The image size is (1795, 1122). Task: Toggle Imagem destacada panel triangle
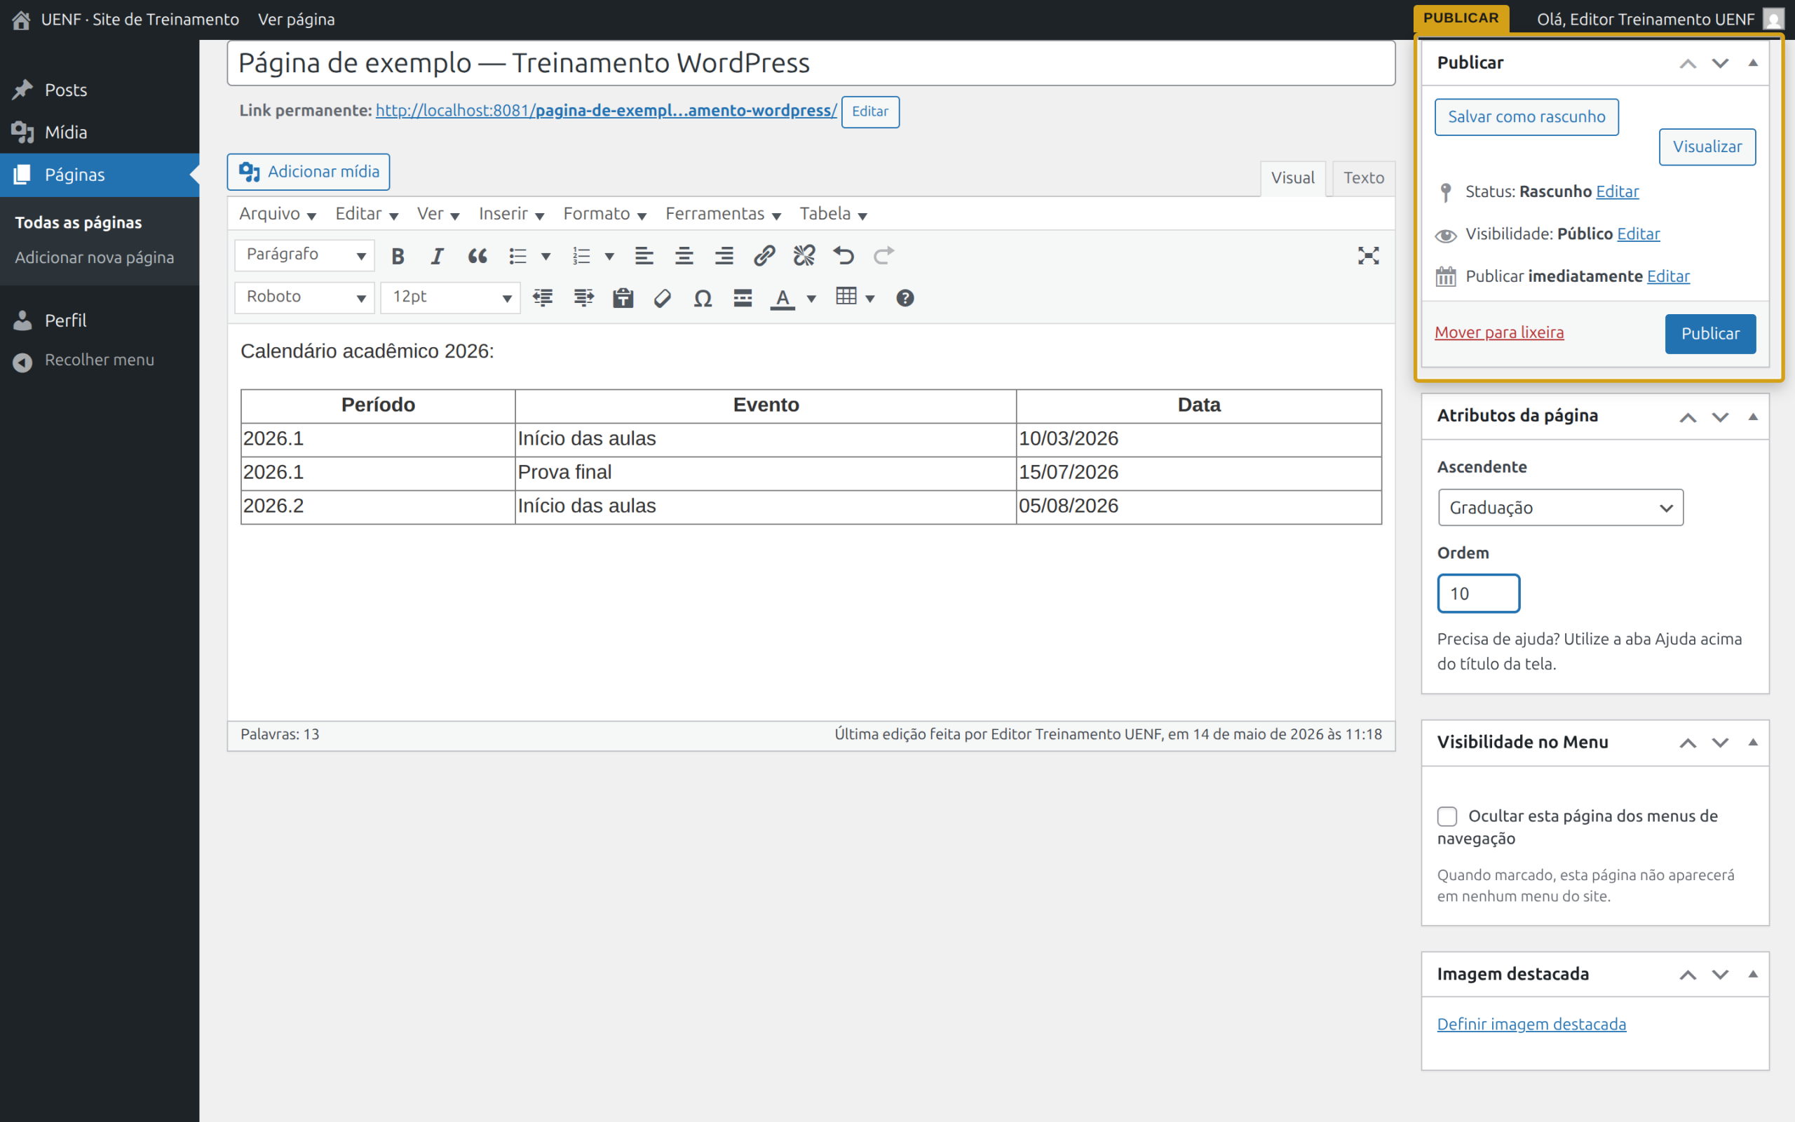point(1754,974)
